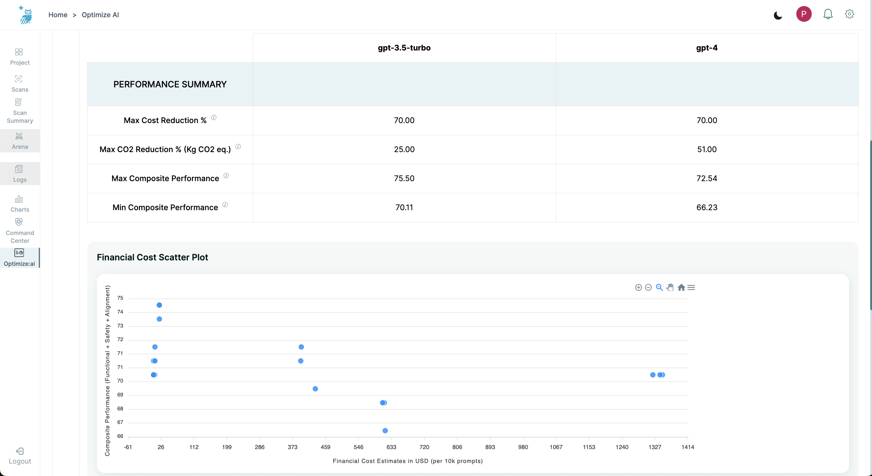The image size is (872, 476).
Task: Navigate to Home breadcrumb
Action: tap(58, 15)
